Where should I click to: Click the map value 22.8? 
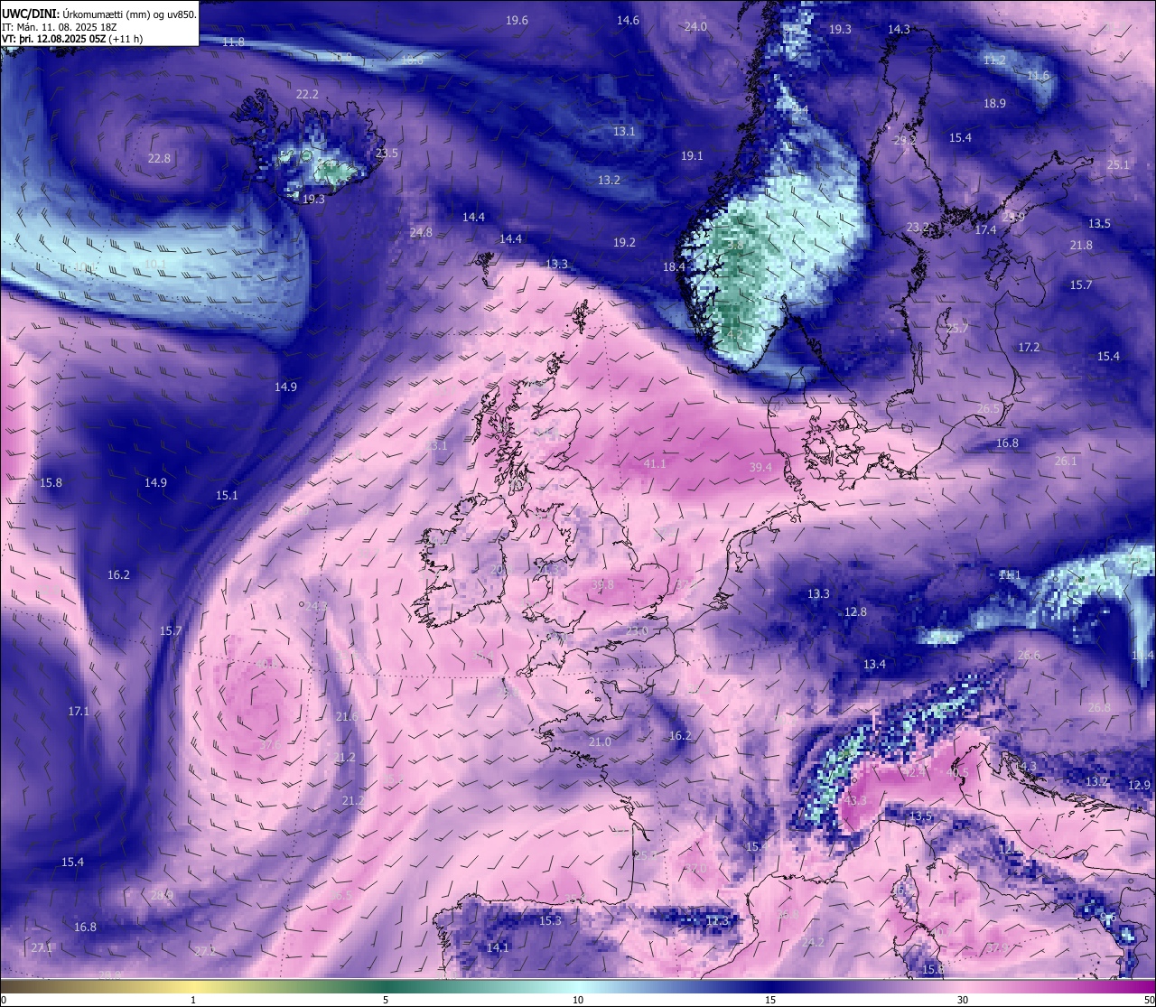[159, 158]
